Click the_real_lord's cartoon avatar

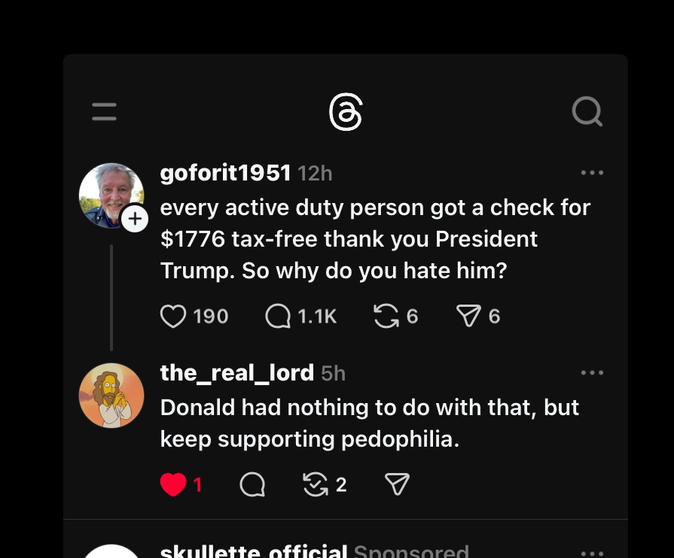point(111,396)
